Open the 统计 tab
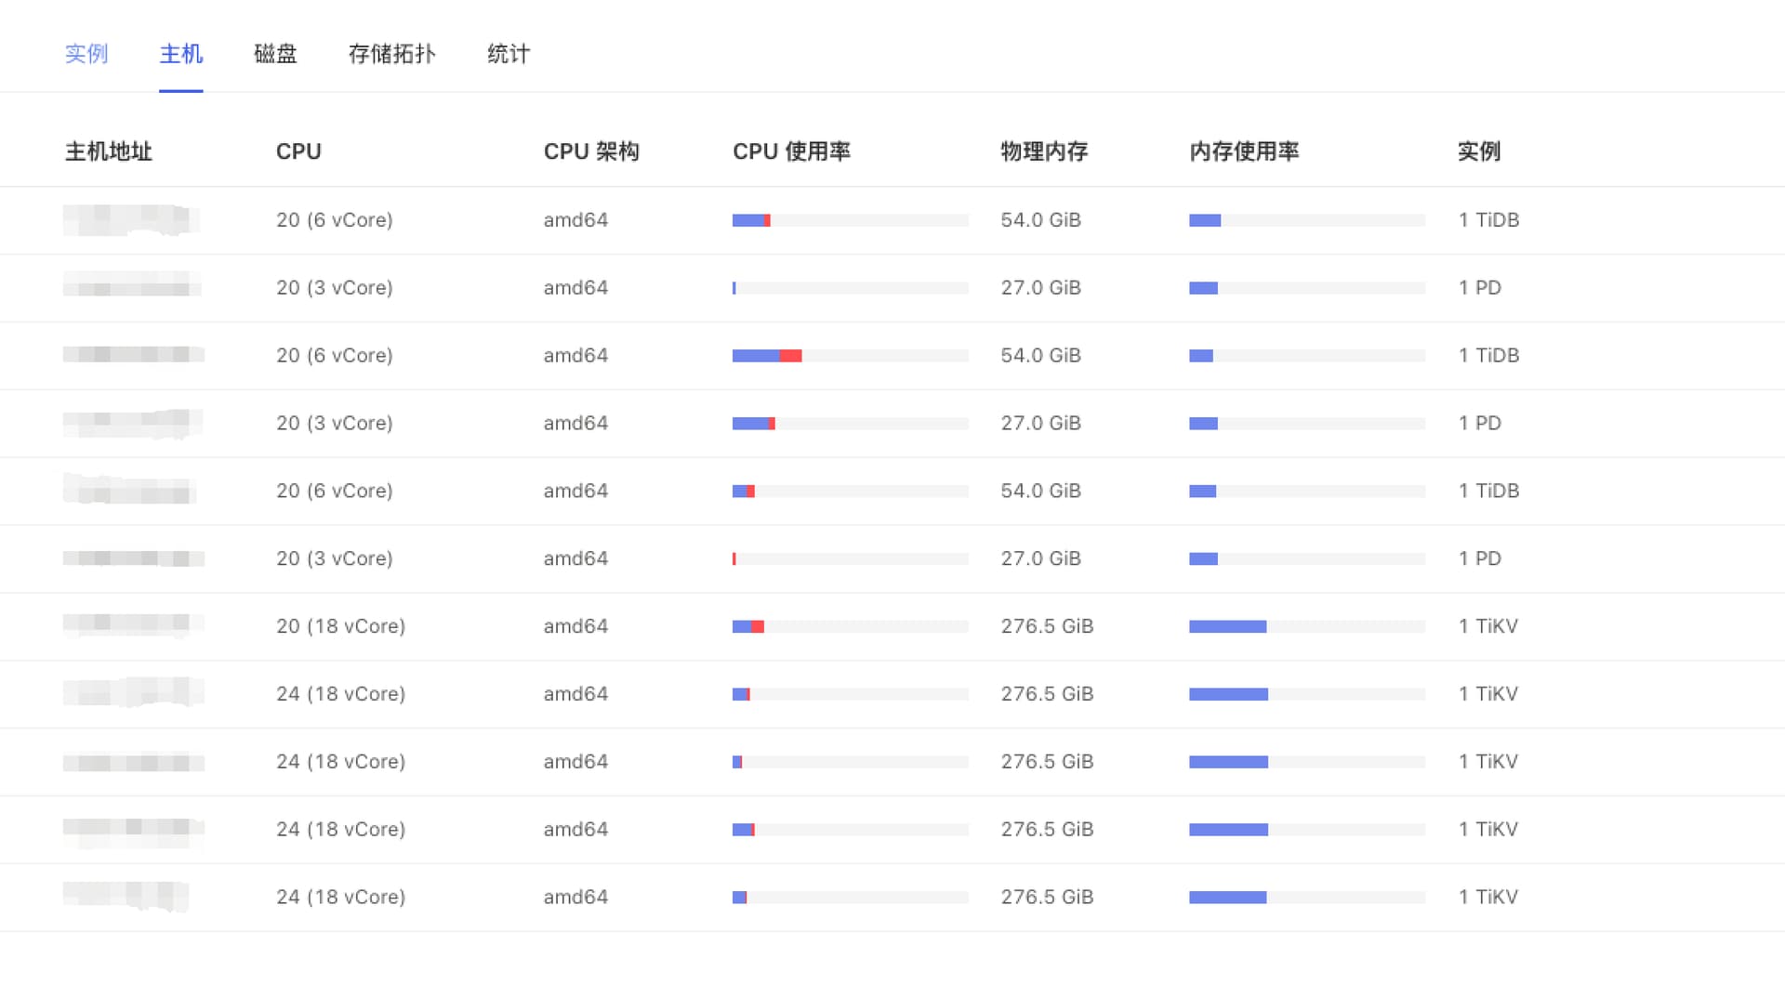This screenshot has width=1785, height=984. 509,54
